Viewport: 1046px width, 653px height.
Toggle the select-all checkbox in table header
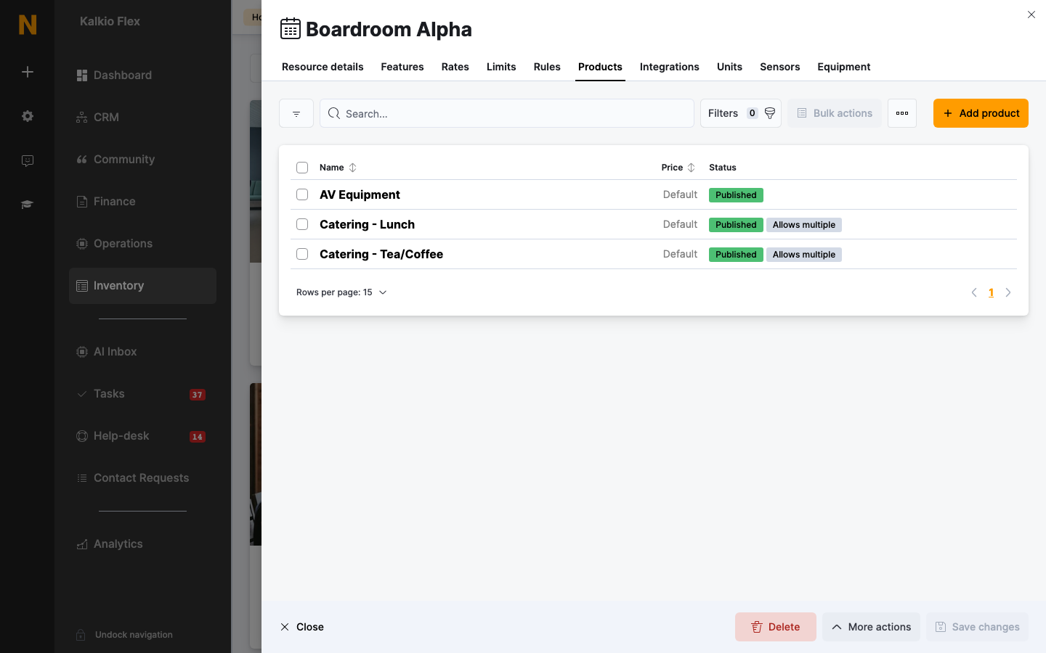(302, 168)
